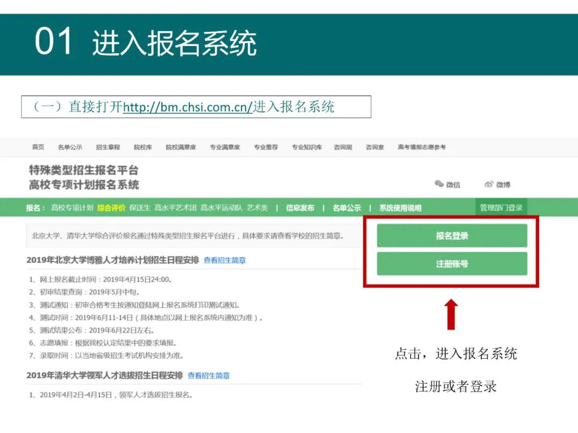This screenshot has width=578, height=433.
Task: Open the bm.chsi.com.cn hyperlink
Action: pos(188,107)
